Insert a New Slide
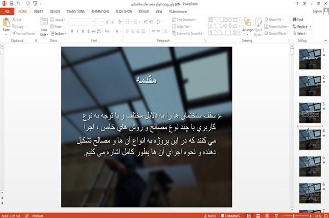The width and height of the screenshot is (329, 218). [x=44, y=27]
